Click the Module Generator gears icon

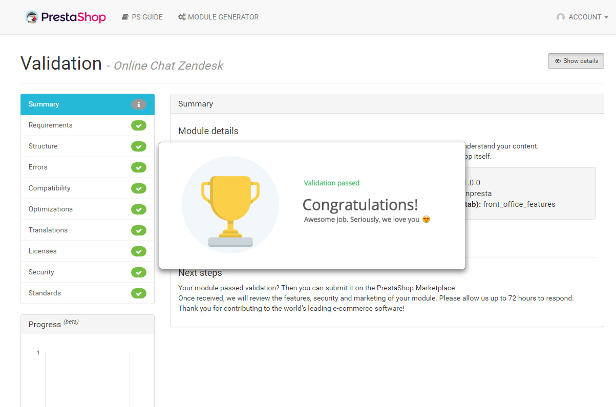click(x=182, y=17)
